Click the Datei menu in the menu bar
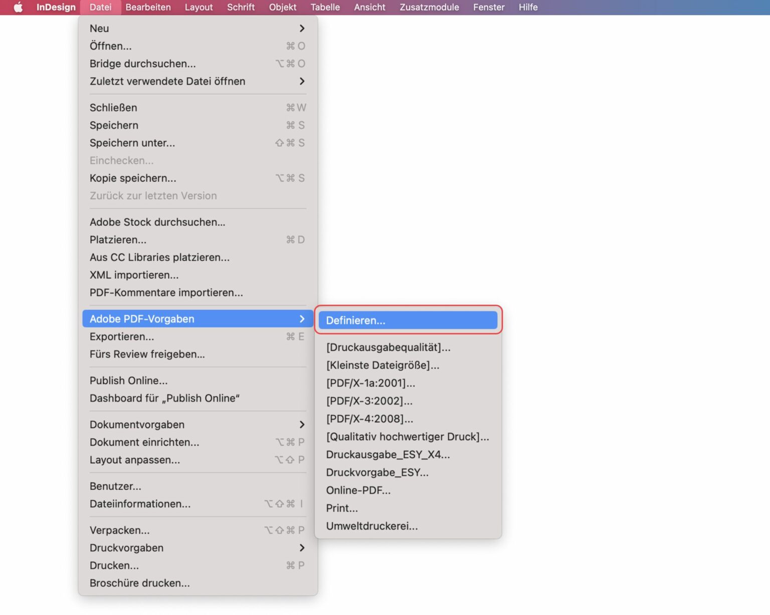Screen dimensions: 770x615 [x=100, y=7]
